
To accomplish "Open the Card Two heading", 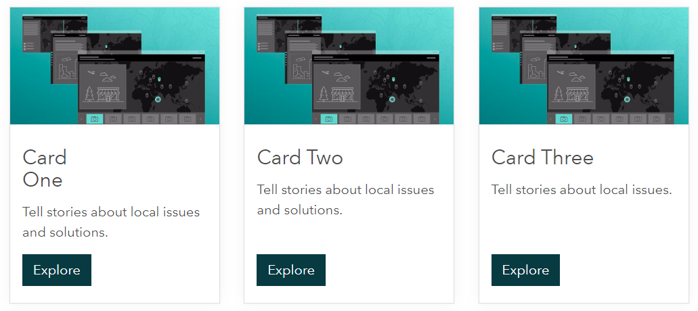I will click(x=300, y=158).
